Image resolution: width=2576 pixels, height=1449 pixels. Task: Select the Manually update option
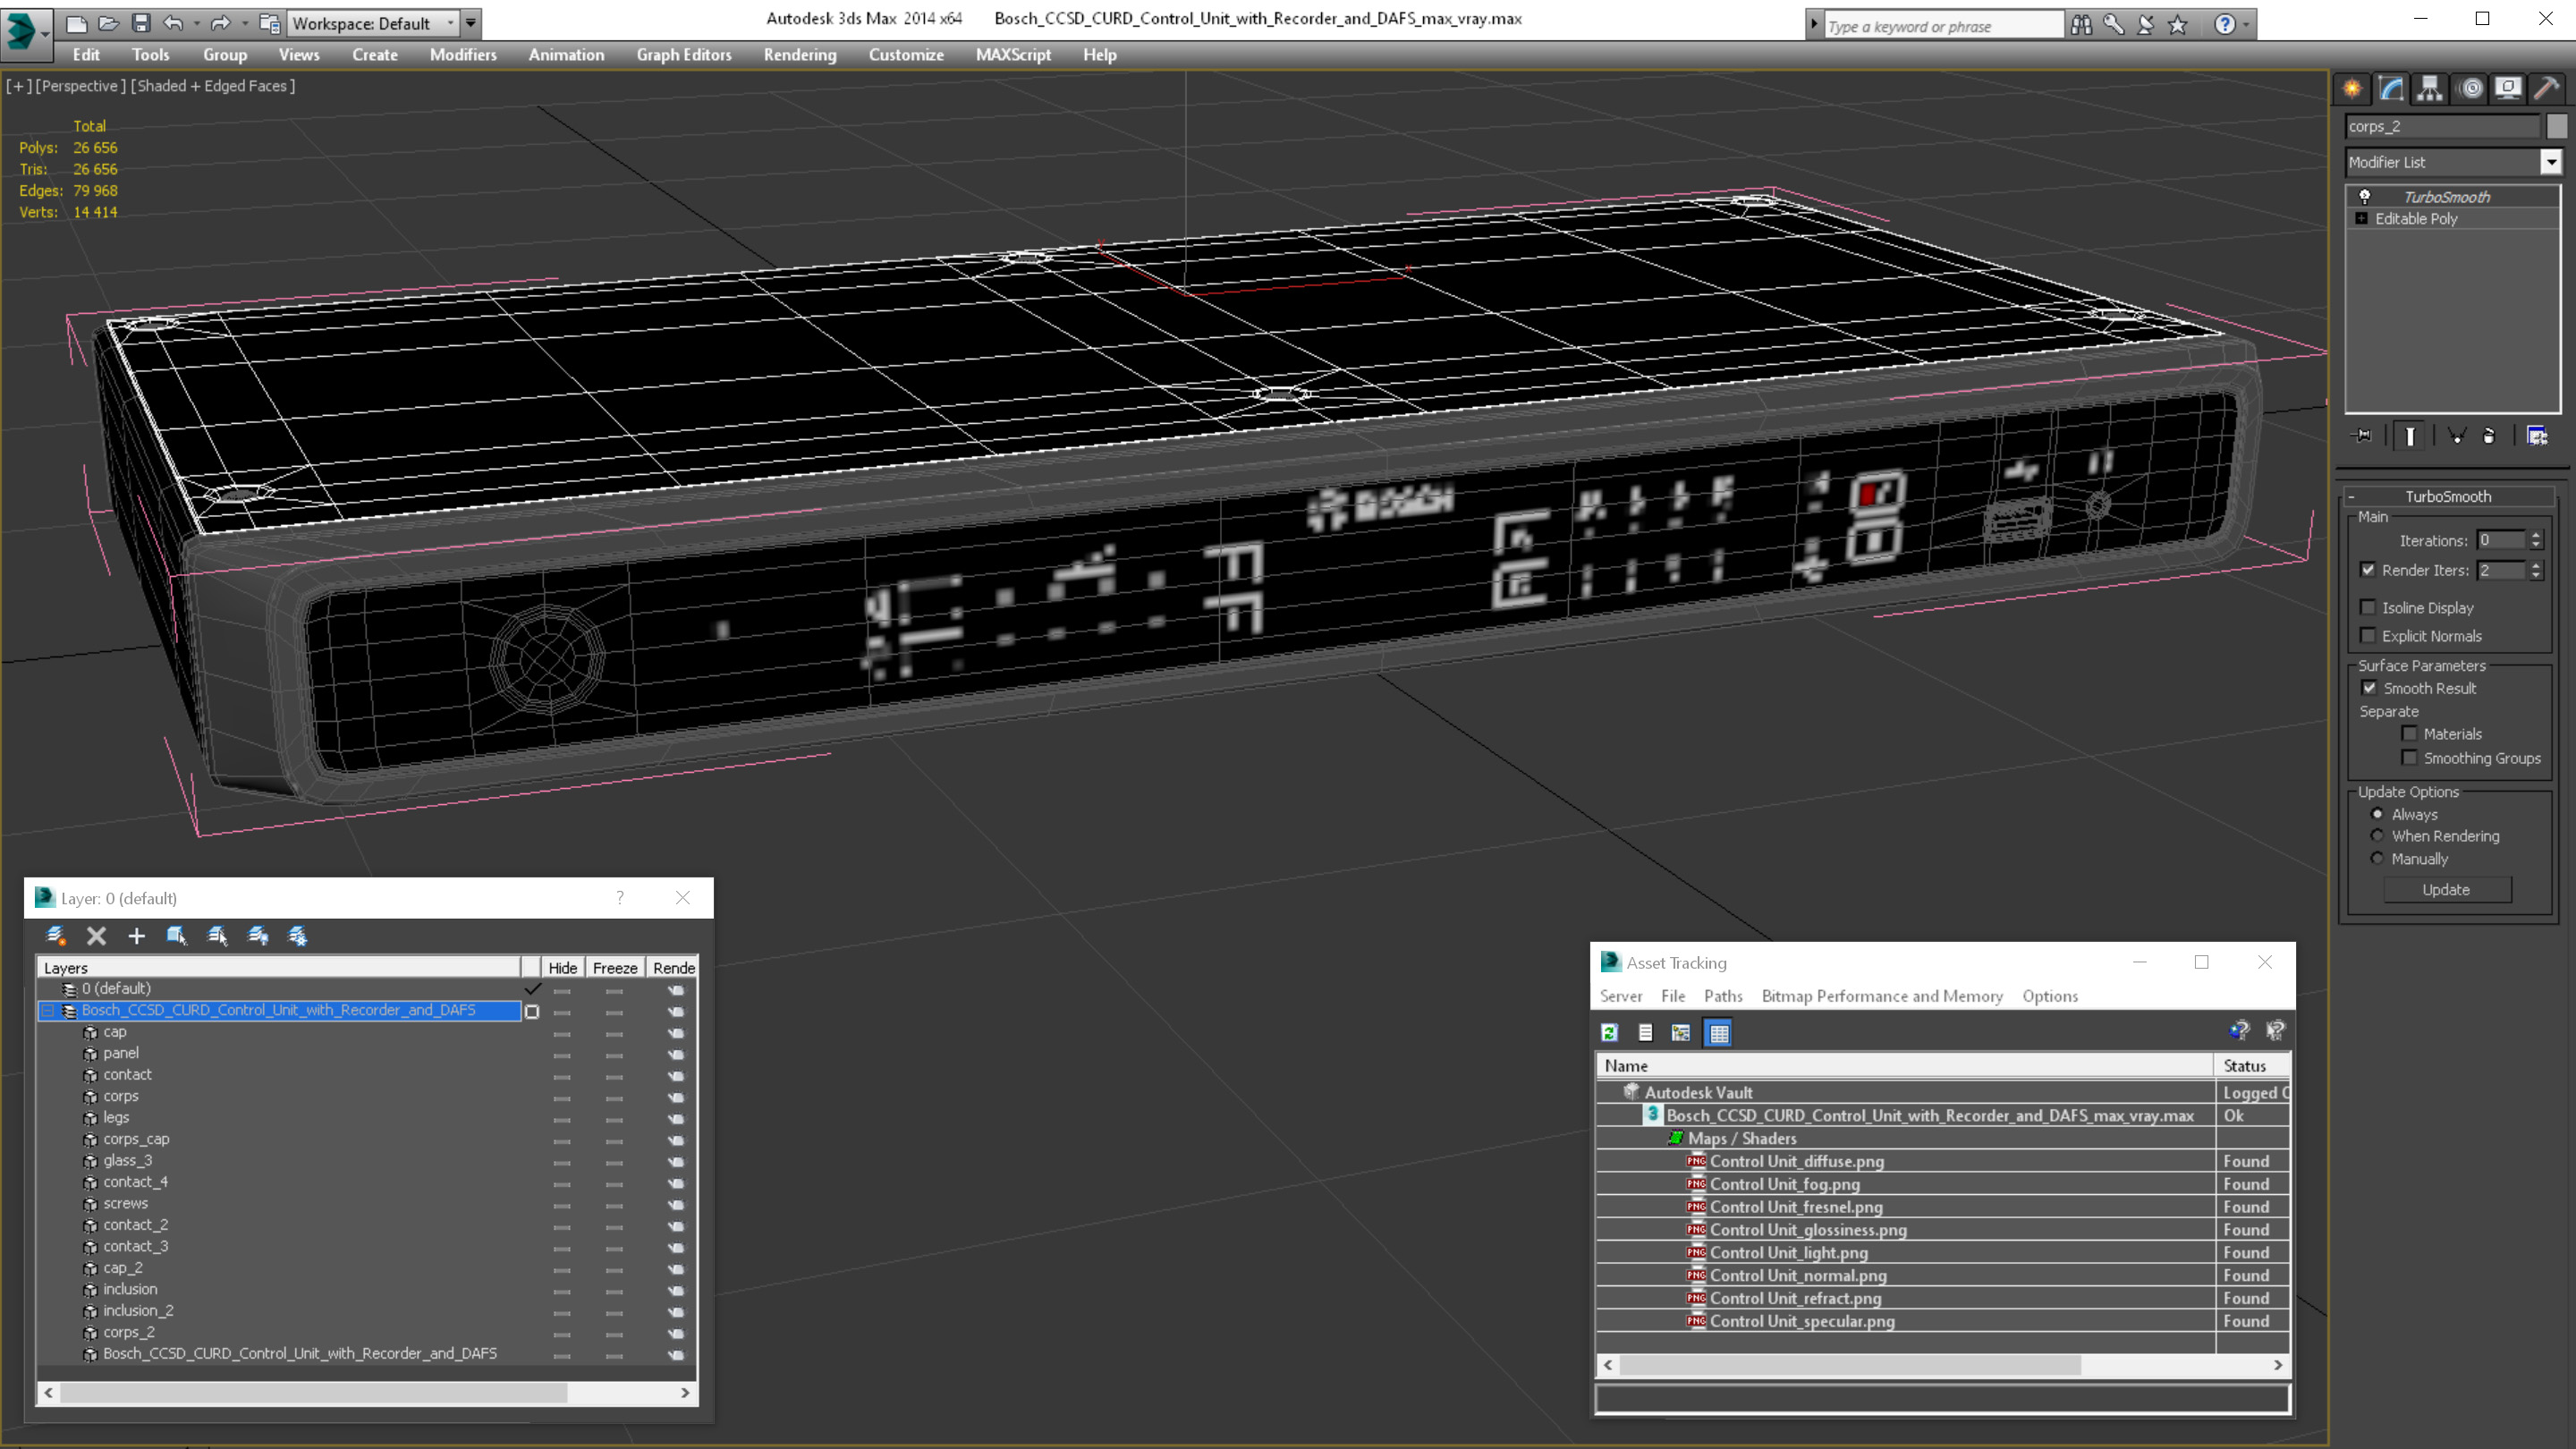(x=2378, y=858)
